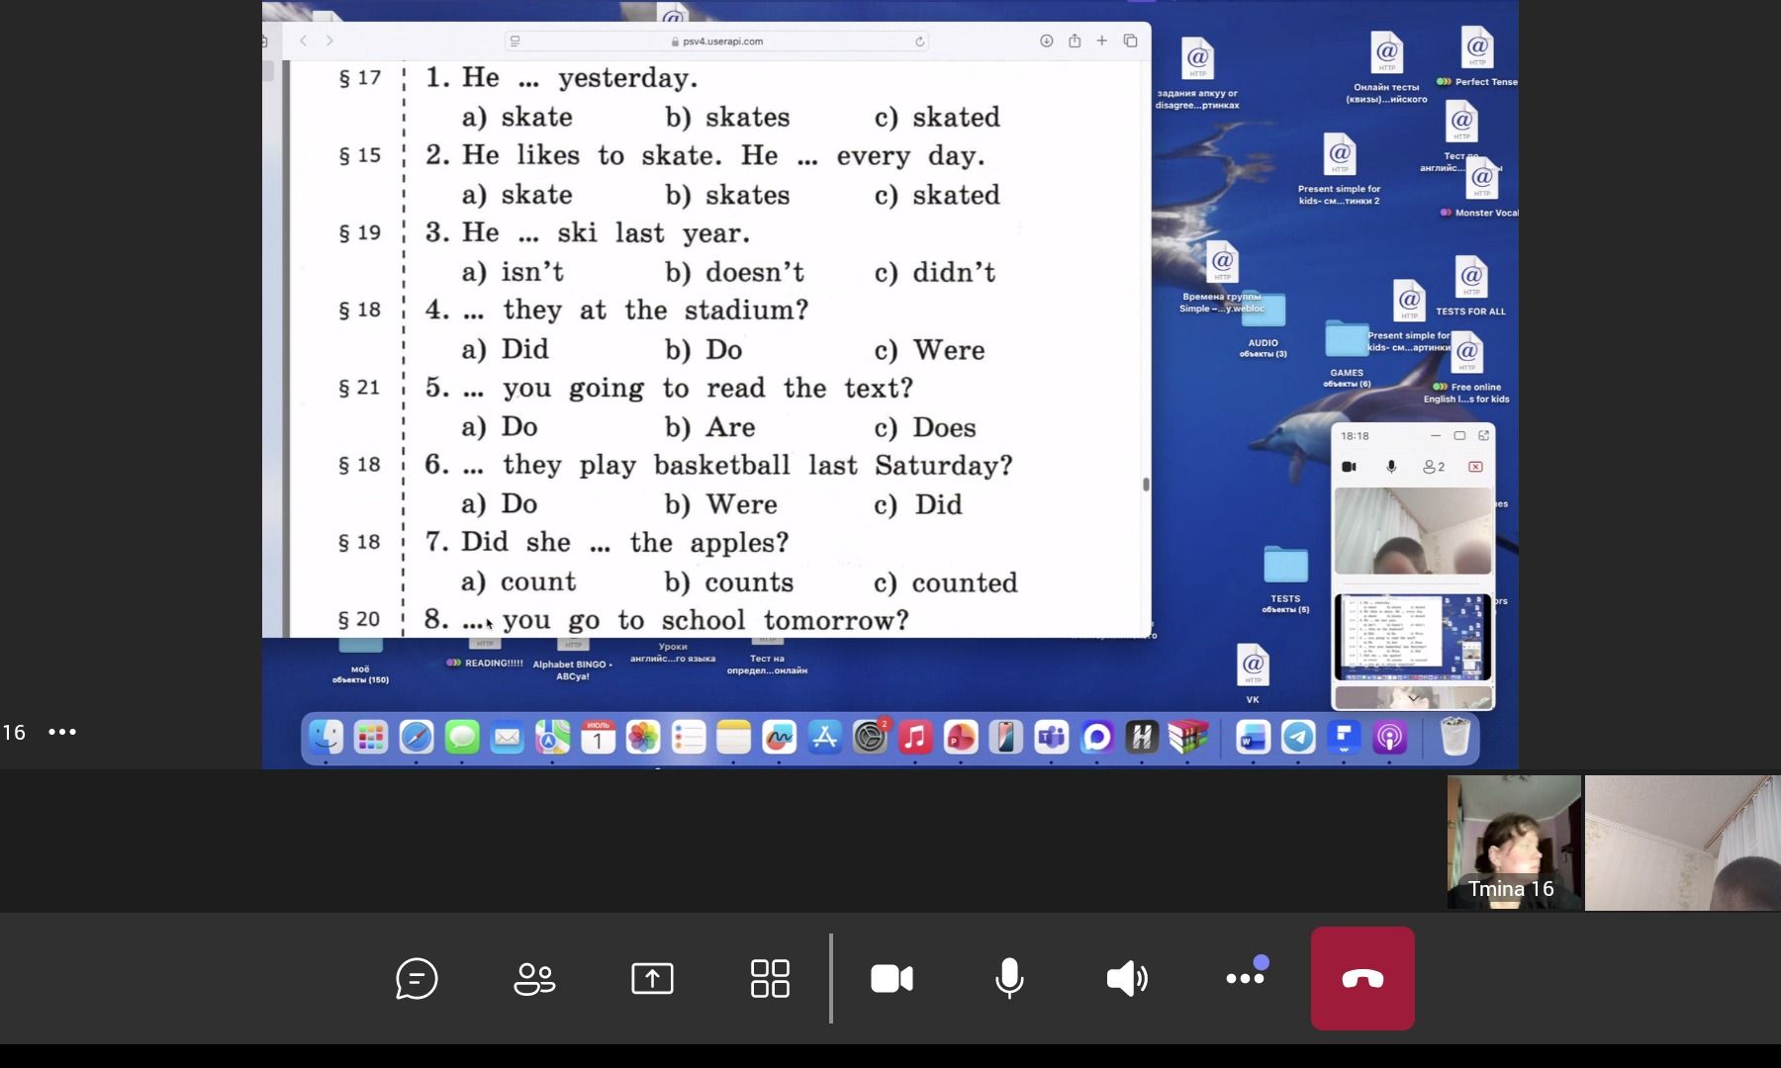Click the psv4.userapi.com address bar
The width and height of the screenshot is (1781, 1068).
pos(716,42)
